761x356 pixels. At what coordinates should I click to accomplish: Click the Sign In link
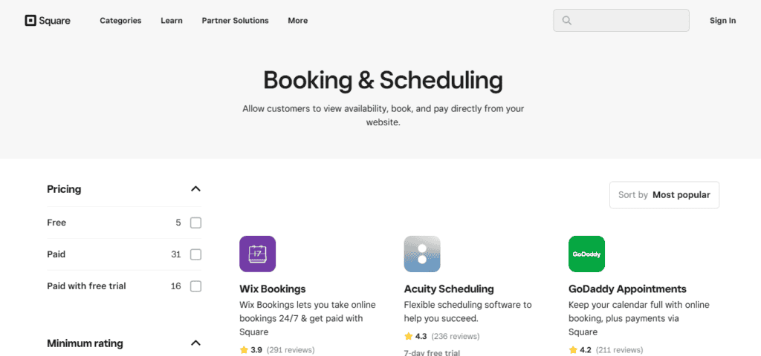722,20
